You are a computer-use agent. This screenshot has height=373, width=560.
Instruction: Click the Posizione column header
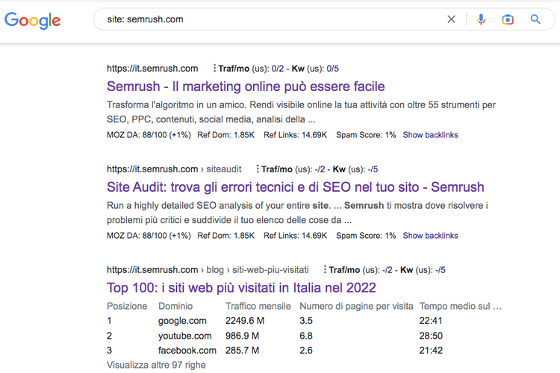coord(127,306)
